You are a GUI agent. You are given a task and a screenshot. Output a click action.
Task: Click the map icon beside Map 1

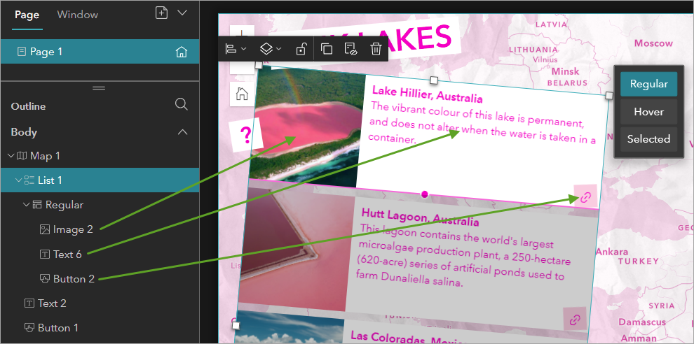22,155
